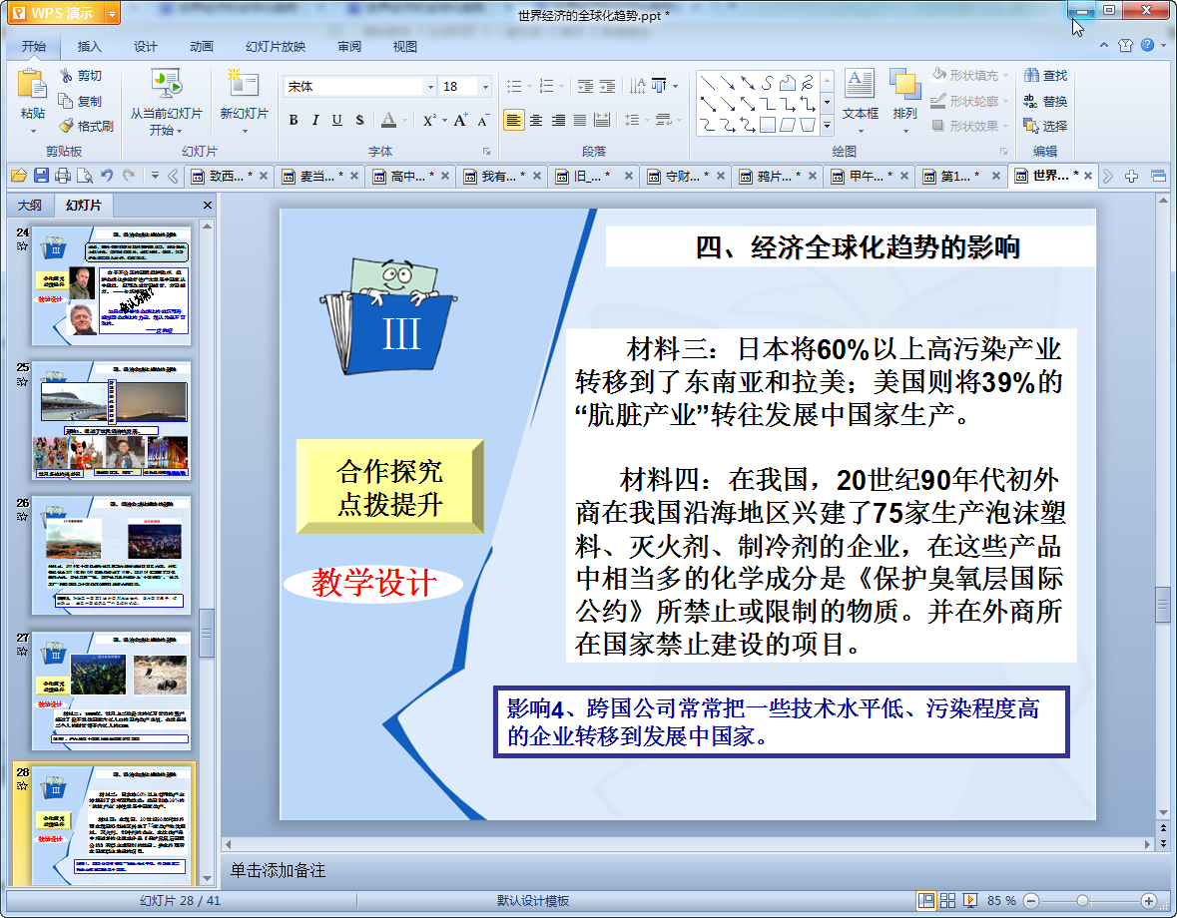The width and height of the screenshot is (1177, 918).
Task: Click the zoom slider handle
Action: point(1082,901)
